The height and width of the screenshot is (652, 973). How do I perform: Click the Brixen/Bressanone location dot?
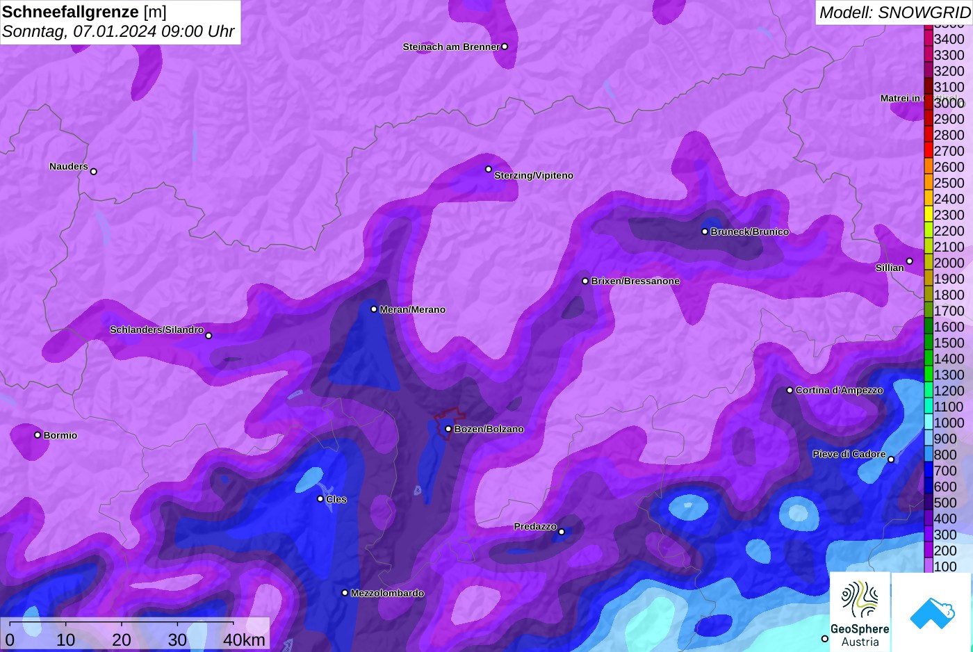tap(585, 281)
